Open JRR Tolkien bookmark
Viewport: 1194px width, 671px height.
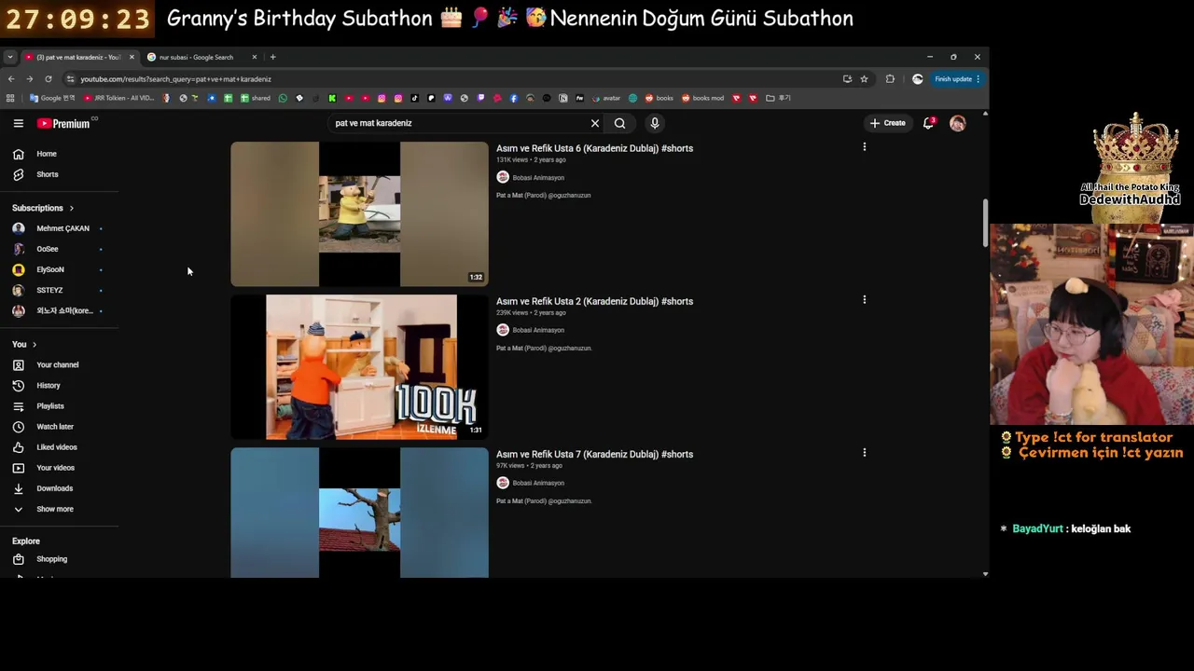point(119,98)
